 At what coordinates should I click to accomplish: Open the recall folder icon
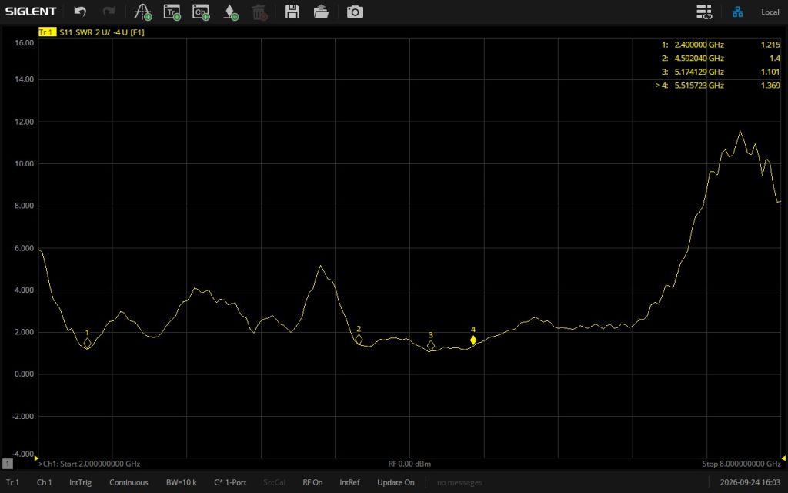click(x=321, y=12)
